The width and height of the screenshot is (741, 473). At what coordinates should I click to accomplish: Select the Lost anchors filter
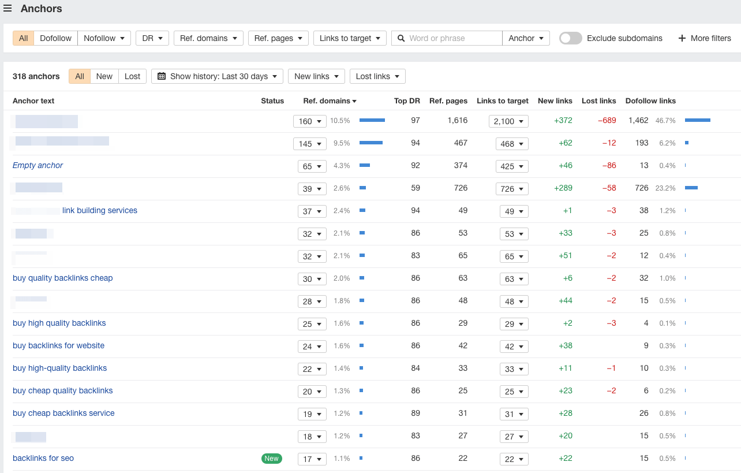coord(132,76)
